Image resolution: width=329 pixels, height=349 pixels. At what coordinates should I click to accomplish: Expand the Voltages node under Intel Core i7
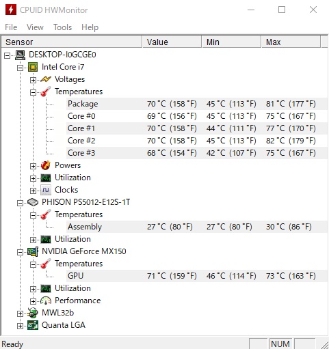[x=33, y=80]
